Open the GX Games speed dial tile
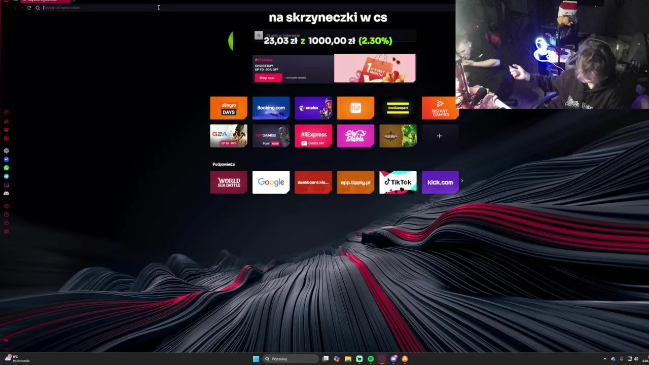Viewport: 649px width, 365px height. 271,136
